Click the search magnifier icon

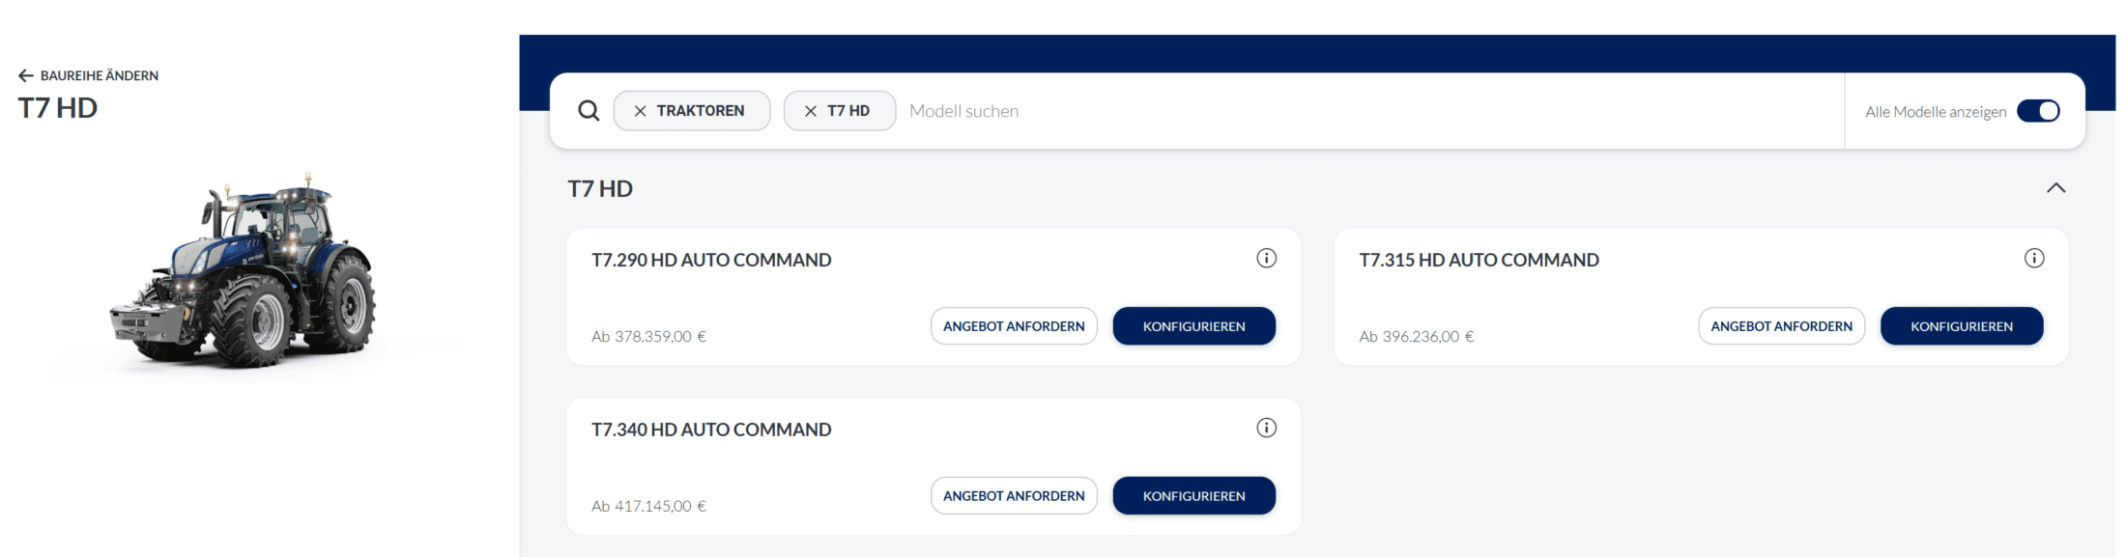589,111
